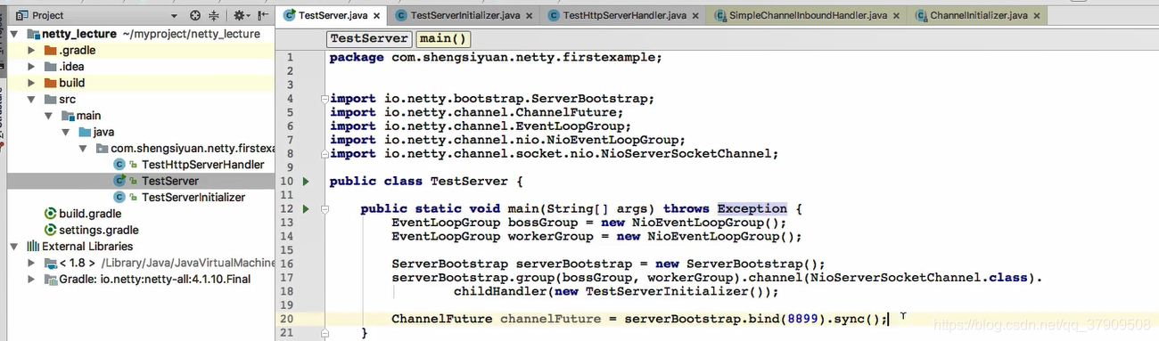Expand the Gradle netty-all library node

point(32,279)
